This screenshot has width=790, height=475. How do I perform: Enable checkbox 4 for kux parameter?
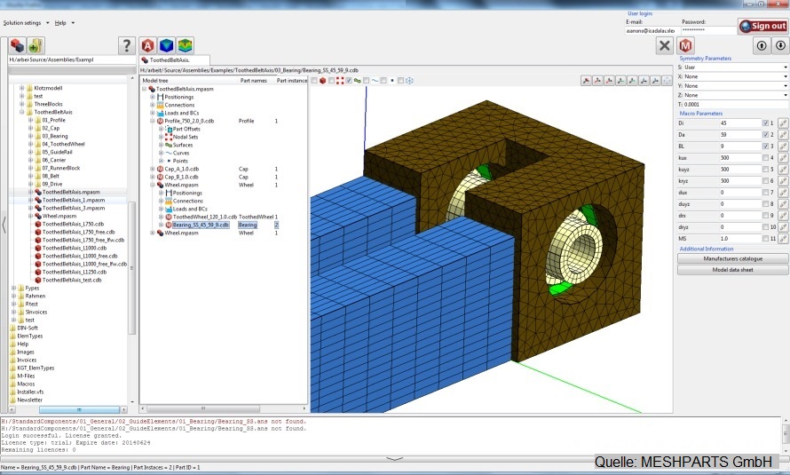tap(766, 157)
